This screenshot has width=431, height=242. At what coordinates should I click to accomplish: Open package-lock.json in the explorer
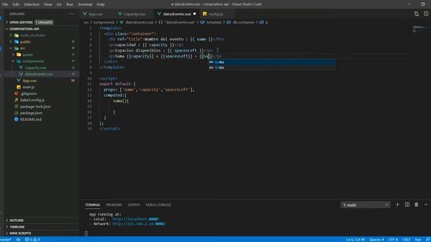click(x=35, y=106)
